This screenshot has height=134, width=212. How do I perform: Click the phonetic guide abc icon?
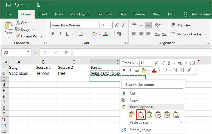pyautogui.click(x=119, y=34)
